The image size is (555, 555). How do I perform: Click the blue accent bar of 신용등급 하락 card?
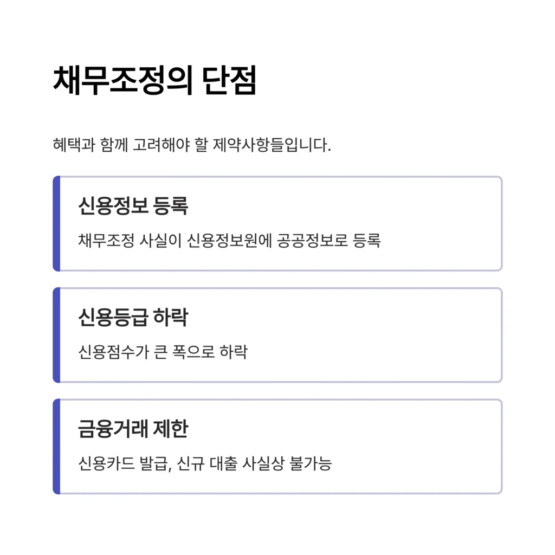56,335
